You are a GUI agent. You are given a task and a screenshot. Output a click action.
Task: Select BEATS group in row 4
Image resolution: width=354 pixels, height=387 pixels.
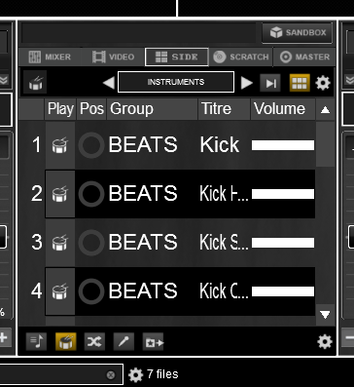(x=143, y=290)
